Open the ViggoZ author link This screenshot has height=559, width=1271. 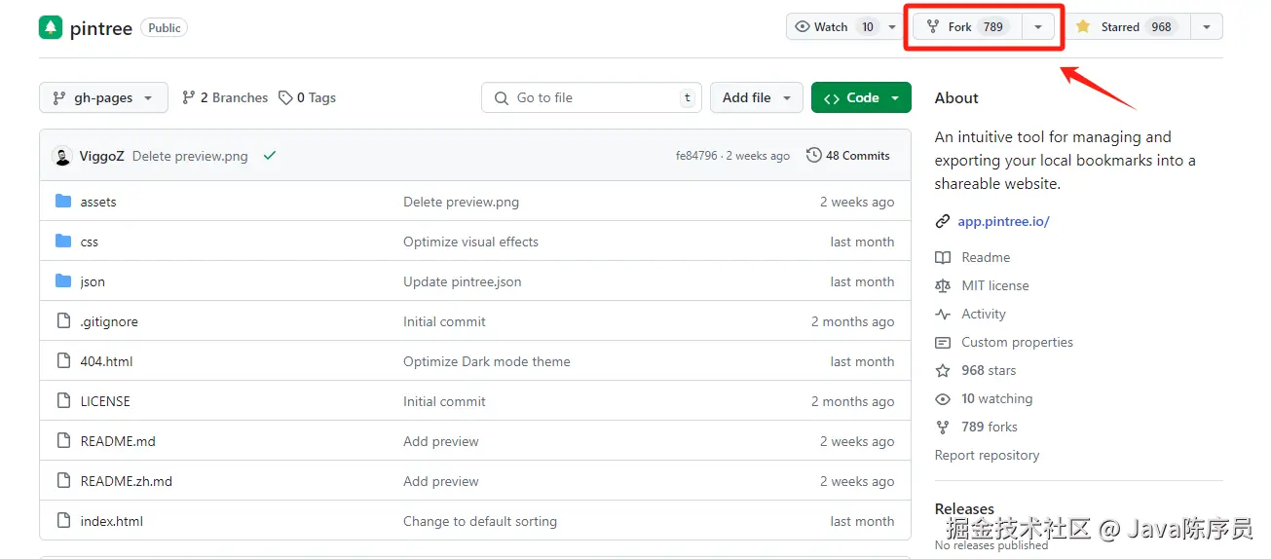click(101, 156)
